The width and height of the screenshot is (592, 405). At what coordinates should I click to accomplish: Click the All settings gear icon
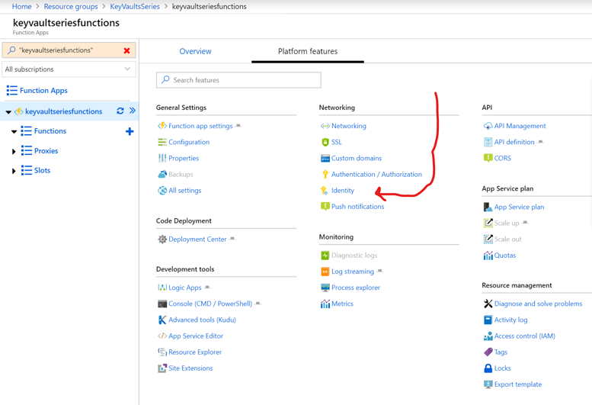pyautogui.click(x=162, y=191)
